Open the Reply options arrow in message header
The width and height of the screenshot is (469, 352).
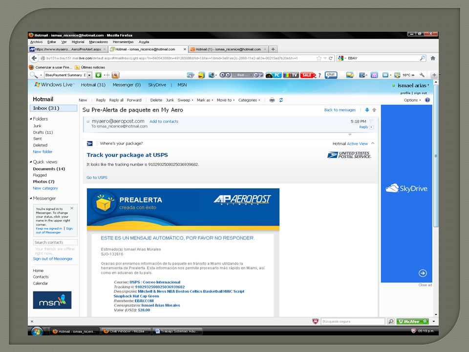tap(371, 127)
